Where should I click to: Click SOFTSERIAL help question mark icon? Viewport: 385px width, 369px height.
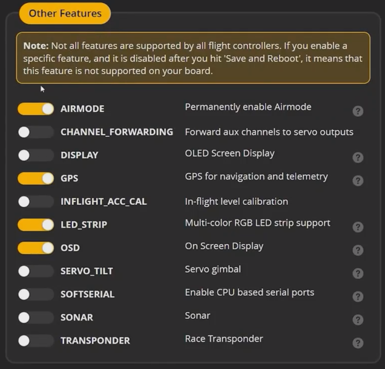[358, 296]
